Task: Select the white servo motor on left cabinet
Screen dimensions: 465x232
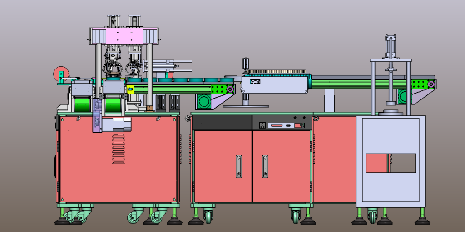Action: pyautogui.click(x=117, y=124)
